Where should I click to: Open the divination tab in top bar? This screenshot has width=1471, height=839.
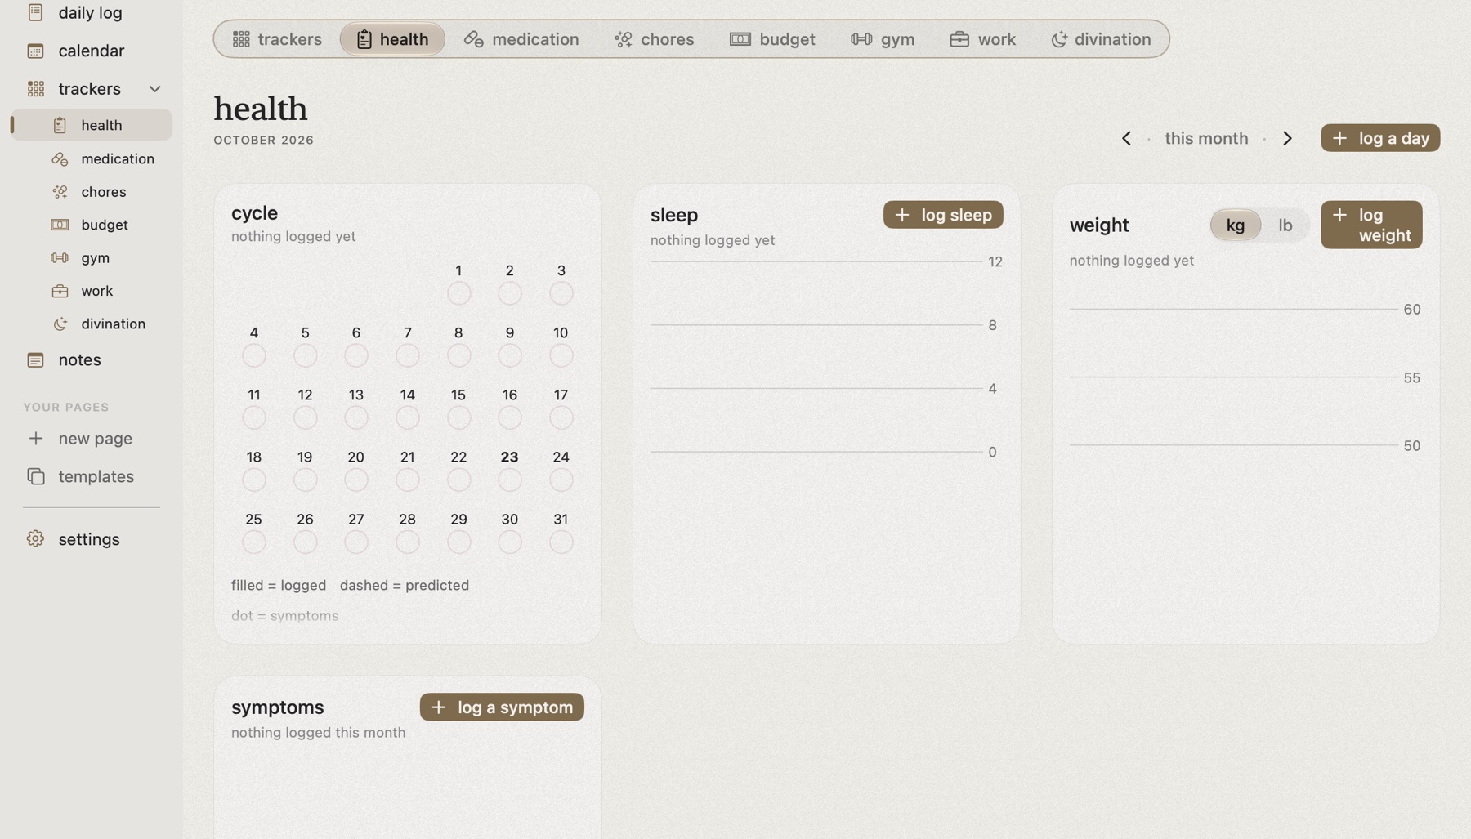pyautogui.click(x=1100, y=39)
